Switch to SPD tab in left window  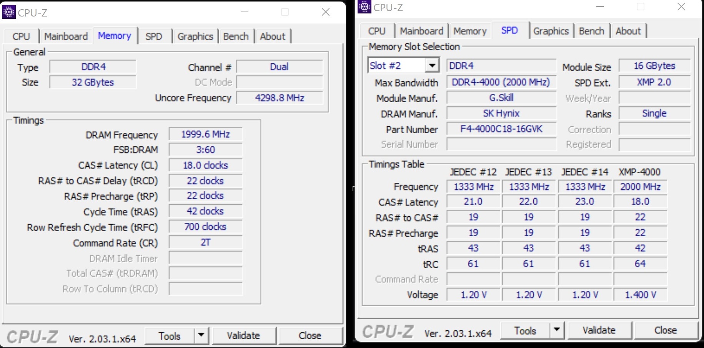point(154,36)
